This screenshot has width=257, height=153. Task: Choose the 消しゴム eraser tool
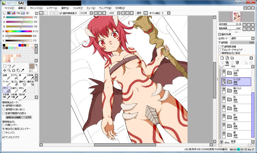click(x=15, y=83)
